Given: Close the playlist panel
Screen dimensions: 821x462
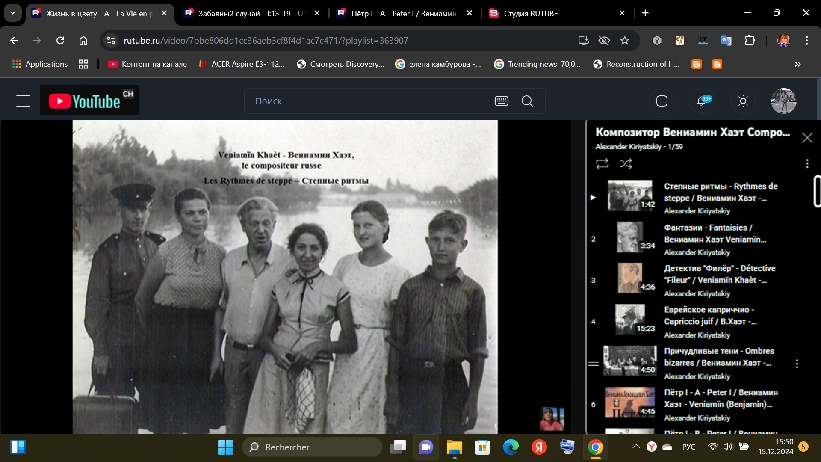Looking at the screenshot, I should point(807,138).
